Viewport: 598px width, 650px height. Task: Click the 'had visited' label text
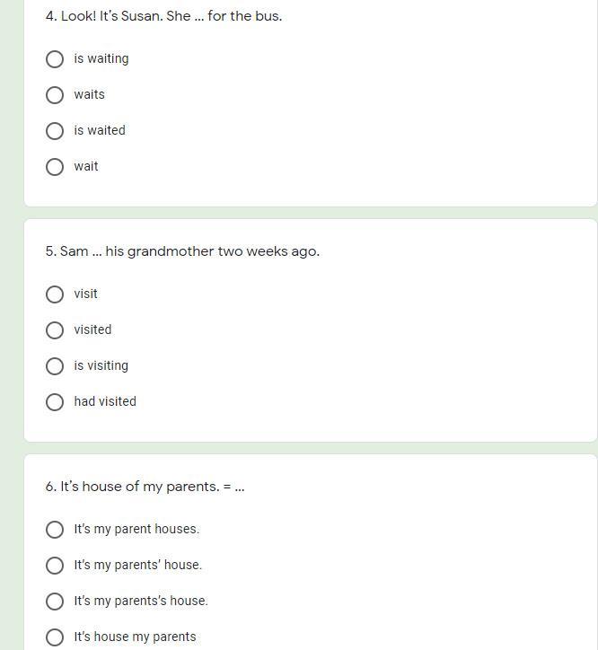coord(105,401)
